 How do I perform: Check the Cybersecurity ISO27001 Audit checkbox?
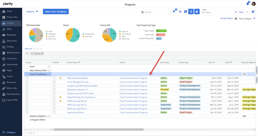[27, 93]
